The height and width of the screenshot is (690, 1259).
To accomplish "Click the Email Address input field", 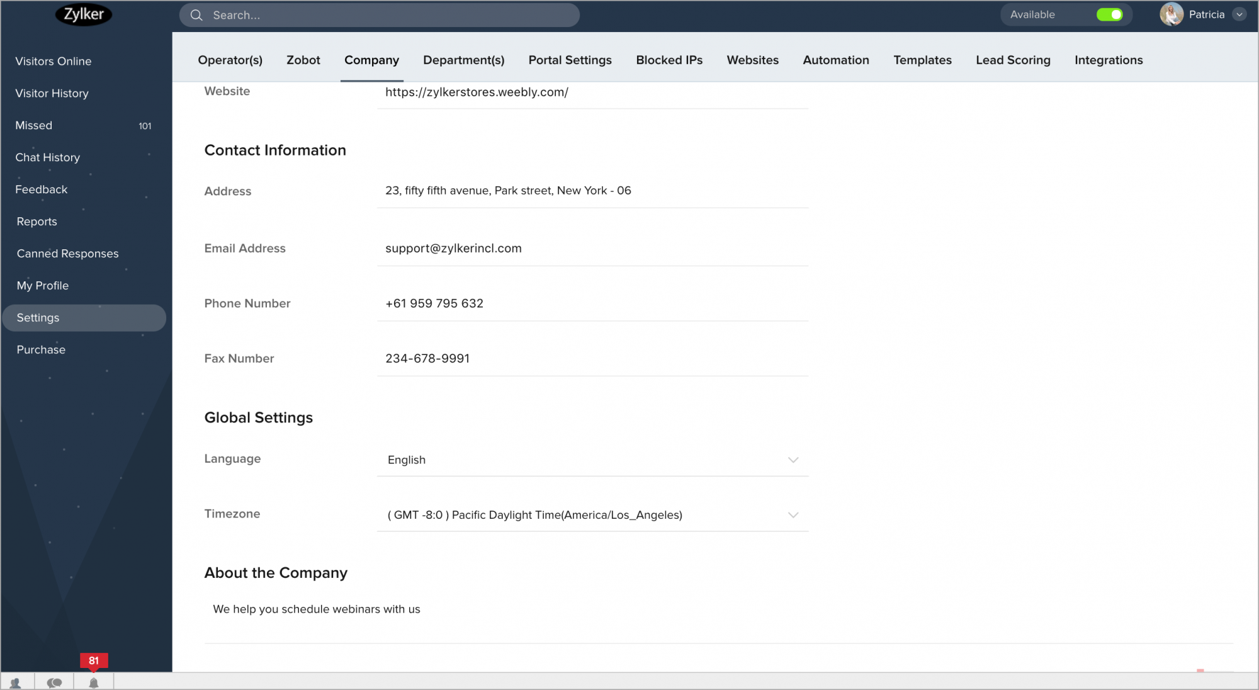I will pos(592,248).
